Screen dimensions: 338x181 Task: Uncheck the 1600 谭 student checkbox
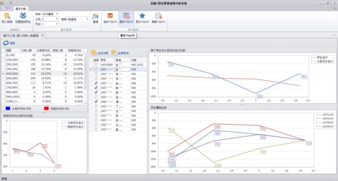tap(96, 102)
